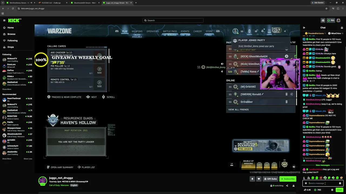Screen dimensions: 346x194
Task: Subscribe to juggz_not_druggz
Action: pyautogui.click(x=288, y=179)
